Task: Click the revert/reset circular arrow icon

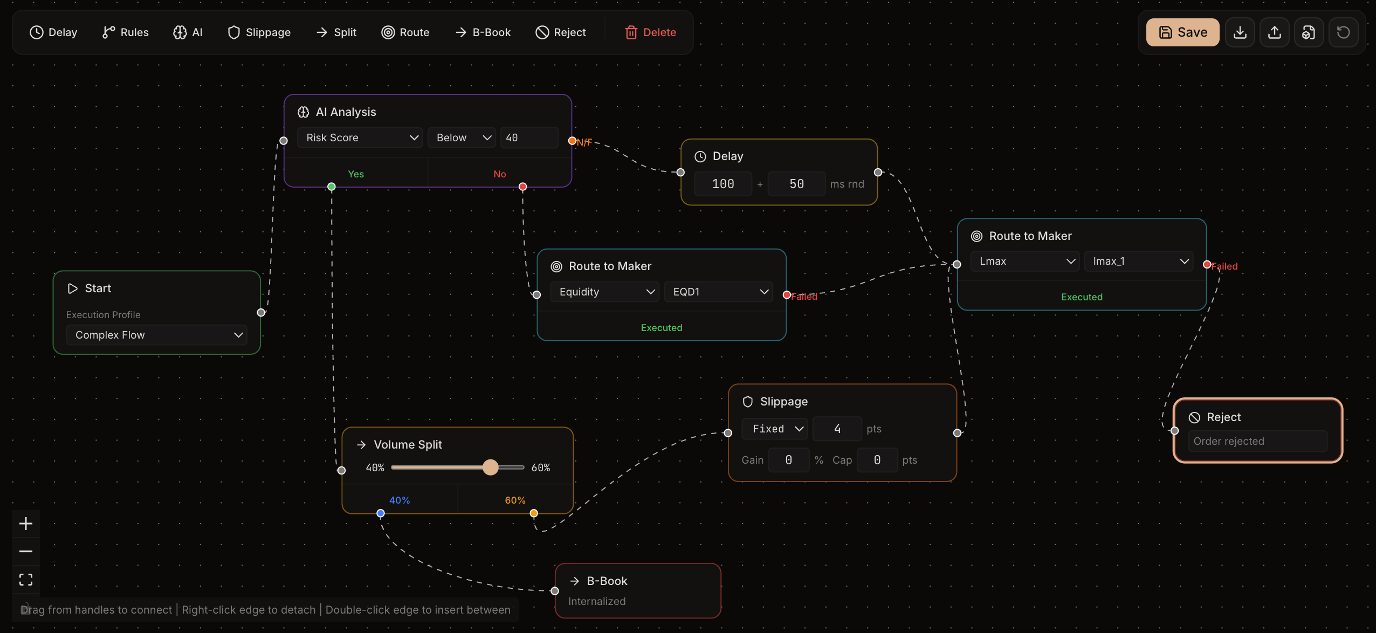Action: [1344, 32]
